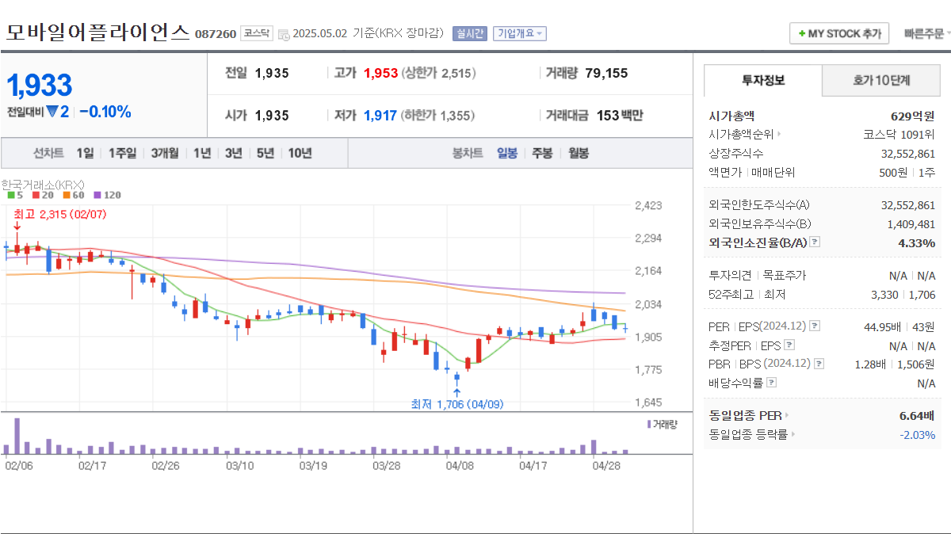Switch to the 호가 10단계 tab

[x=880, y=80]
